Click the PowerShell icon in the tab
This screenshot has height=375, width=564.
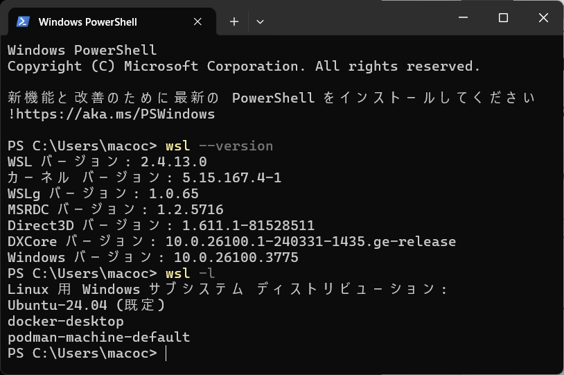pos(23,21)
